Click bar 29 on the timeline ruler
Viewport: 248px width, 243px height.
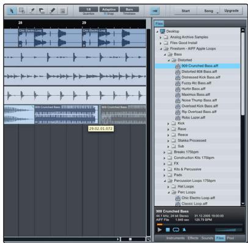84,23
